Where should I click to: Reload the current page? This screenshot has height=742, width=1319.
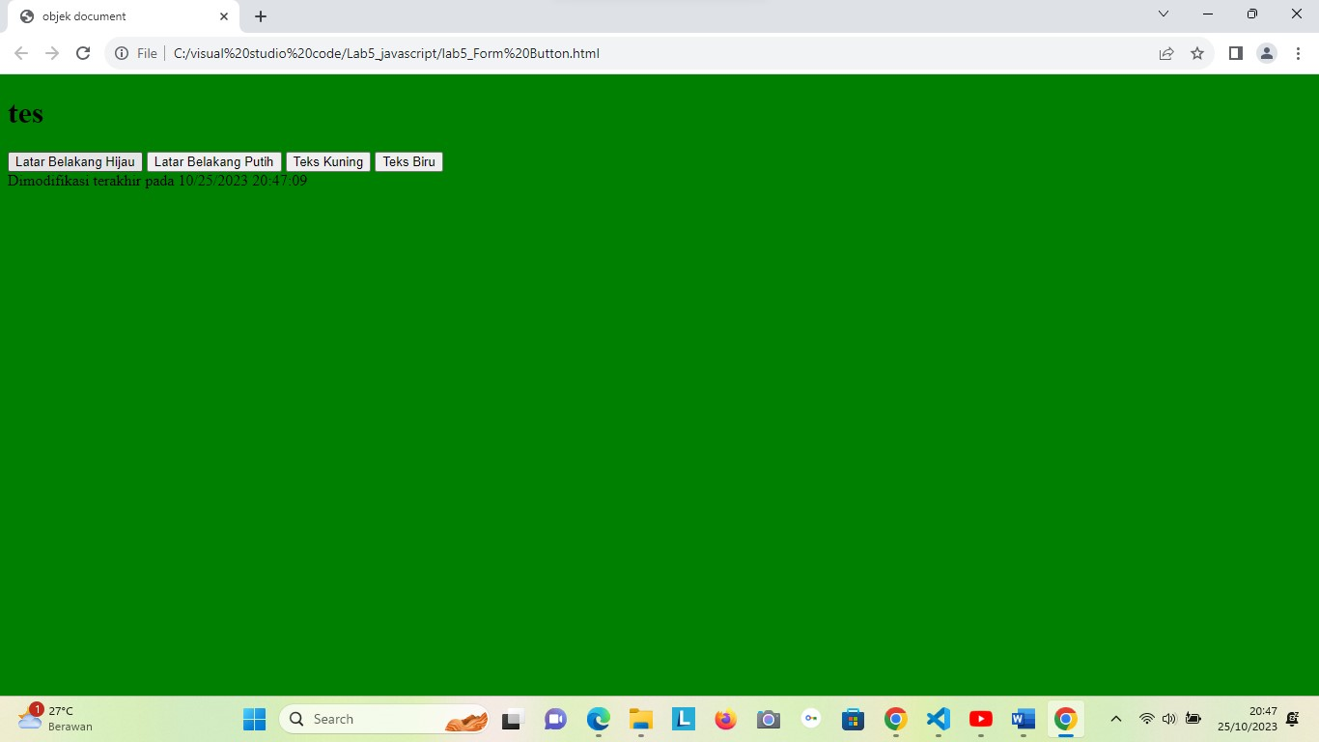click(83, 53)
